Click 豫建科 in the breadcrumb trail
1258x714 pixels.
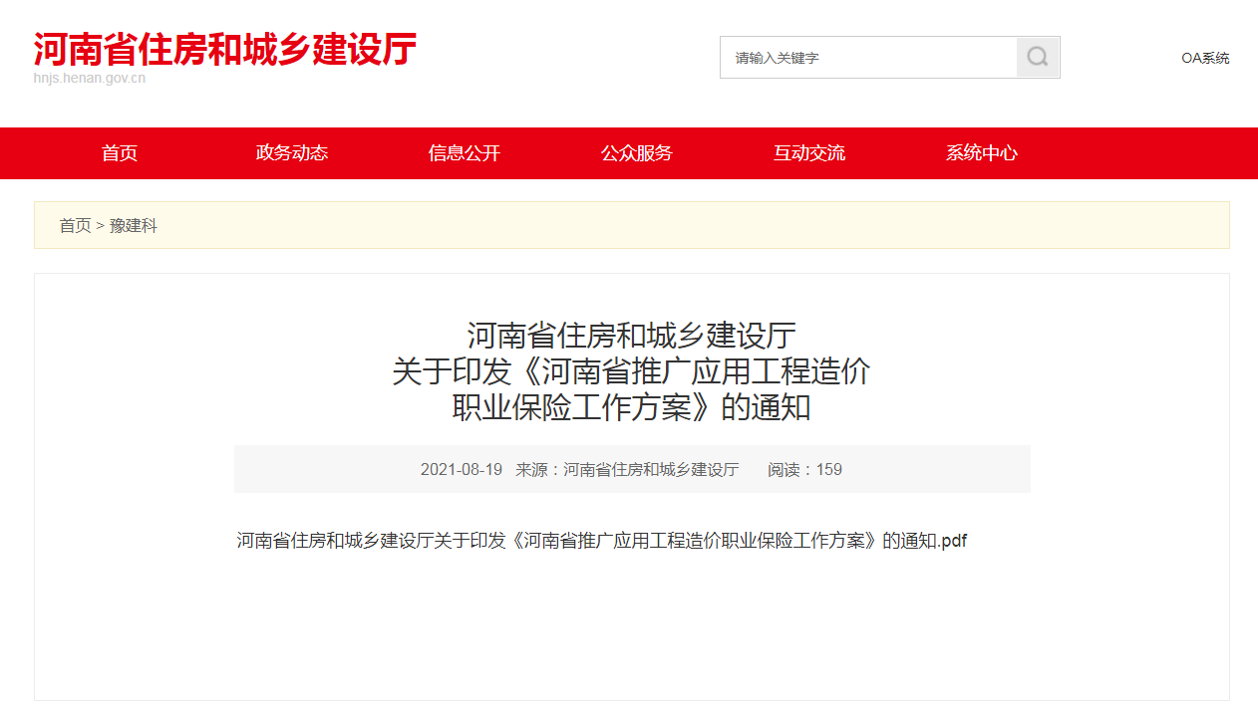click(134, 226)
